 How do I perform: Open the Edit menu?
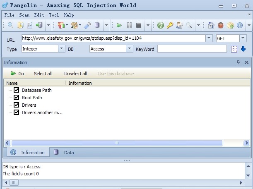(x=39, y=15)
